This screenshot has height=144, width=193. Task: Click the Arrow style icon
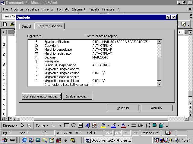click(x=148, y=125)
